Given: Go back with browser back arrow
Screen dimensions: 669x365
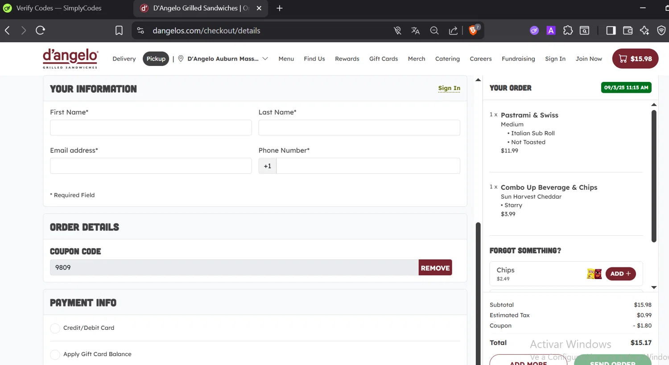Looking at the screenshot, I should point(7,30).
